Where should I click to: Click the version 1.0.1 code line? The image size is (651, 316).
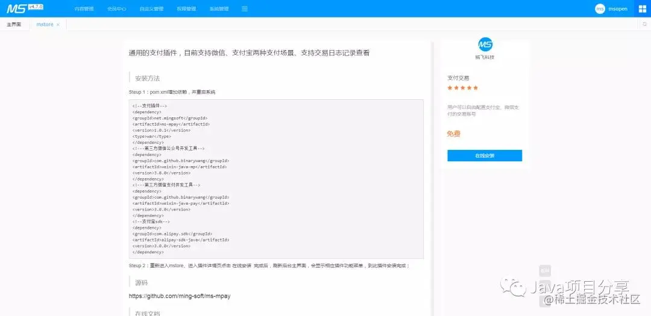point(162,130)
